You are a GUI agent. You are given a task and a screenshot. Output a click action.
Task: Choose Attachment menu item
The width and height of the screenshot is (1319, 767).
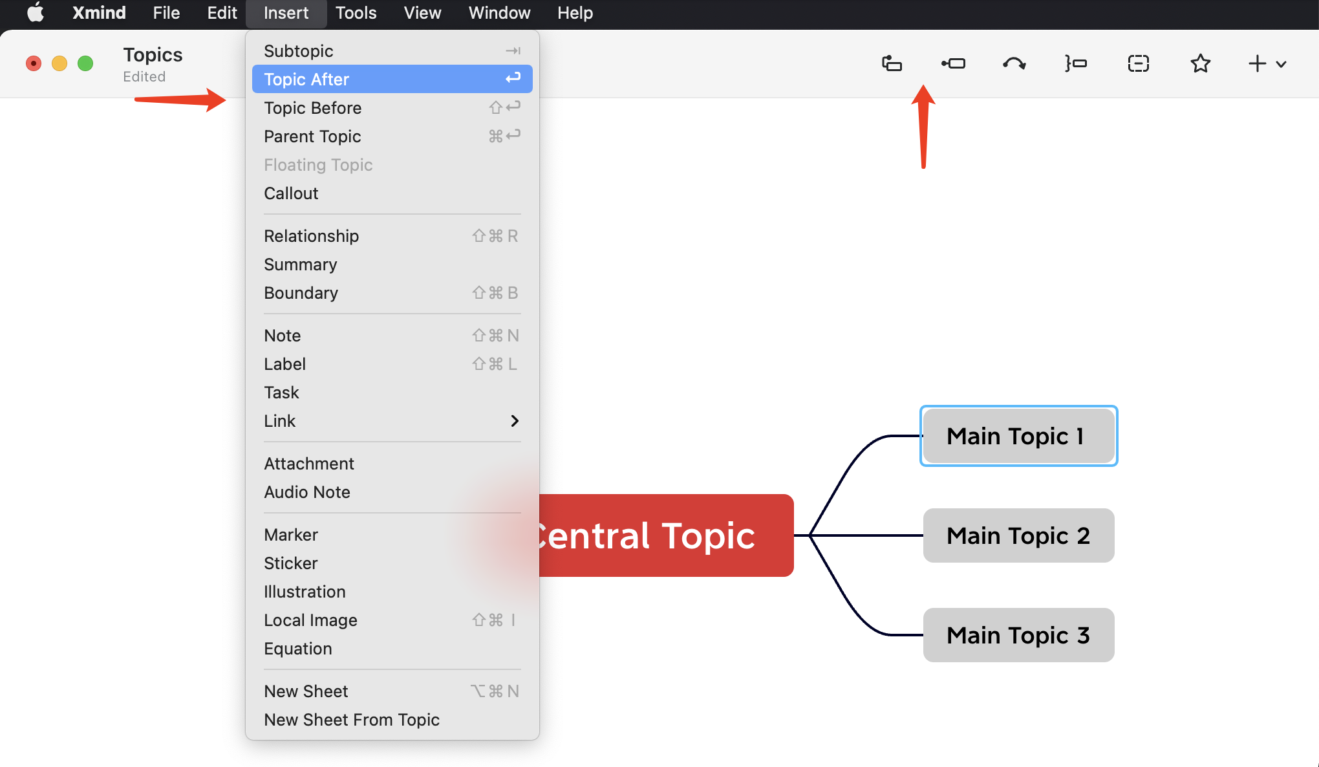click(x=392, y=463)
